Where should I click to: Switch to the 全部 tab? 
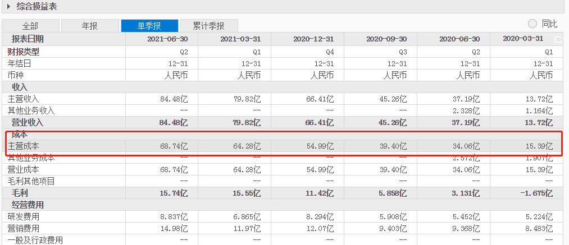tap(30, 26)
